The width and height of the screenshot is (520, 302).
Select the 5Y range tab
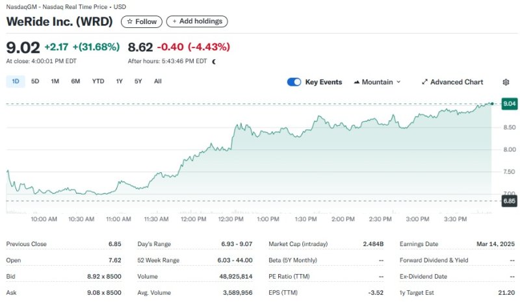138,81
